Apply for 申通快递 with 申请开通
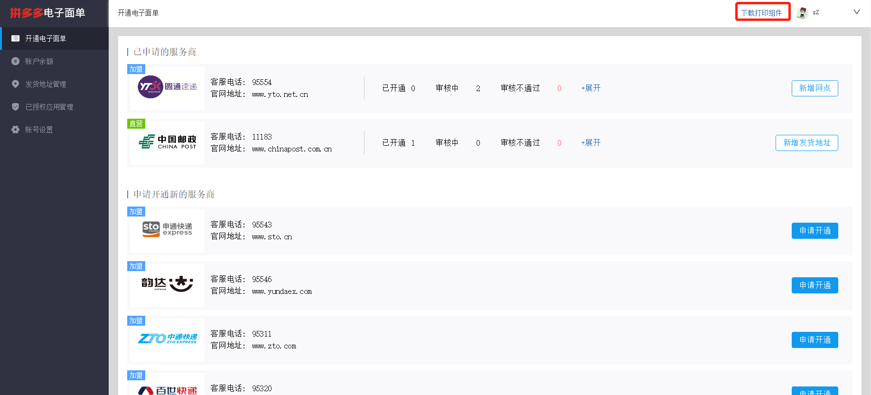This screenshot has width=871, height=395. (815, 231)
